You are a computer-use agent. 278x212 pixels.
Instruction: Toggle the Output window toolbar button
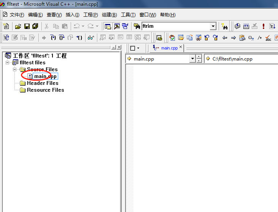[x=117, y=26]
